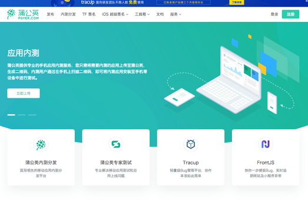
Task: Expand the 服务 dropdown
Action: point(175,14)
